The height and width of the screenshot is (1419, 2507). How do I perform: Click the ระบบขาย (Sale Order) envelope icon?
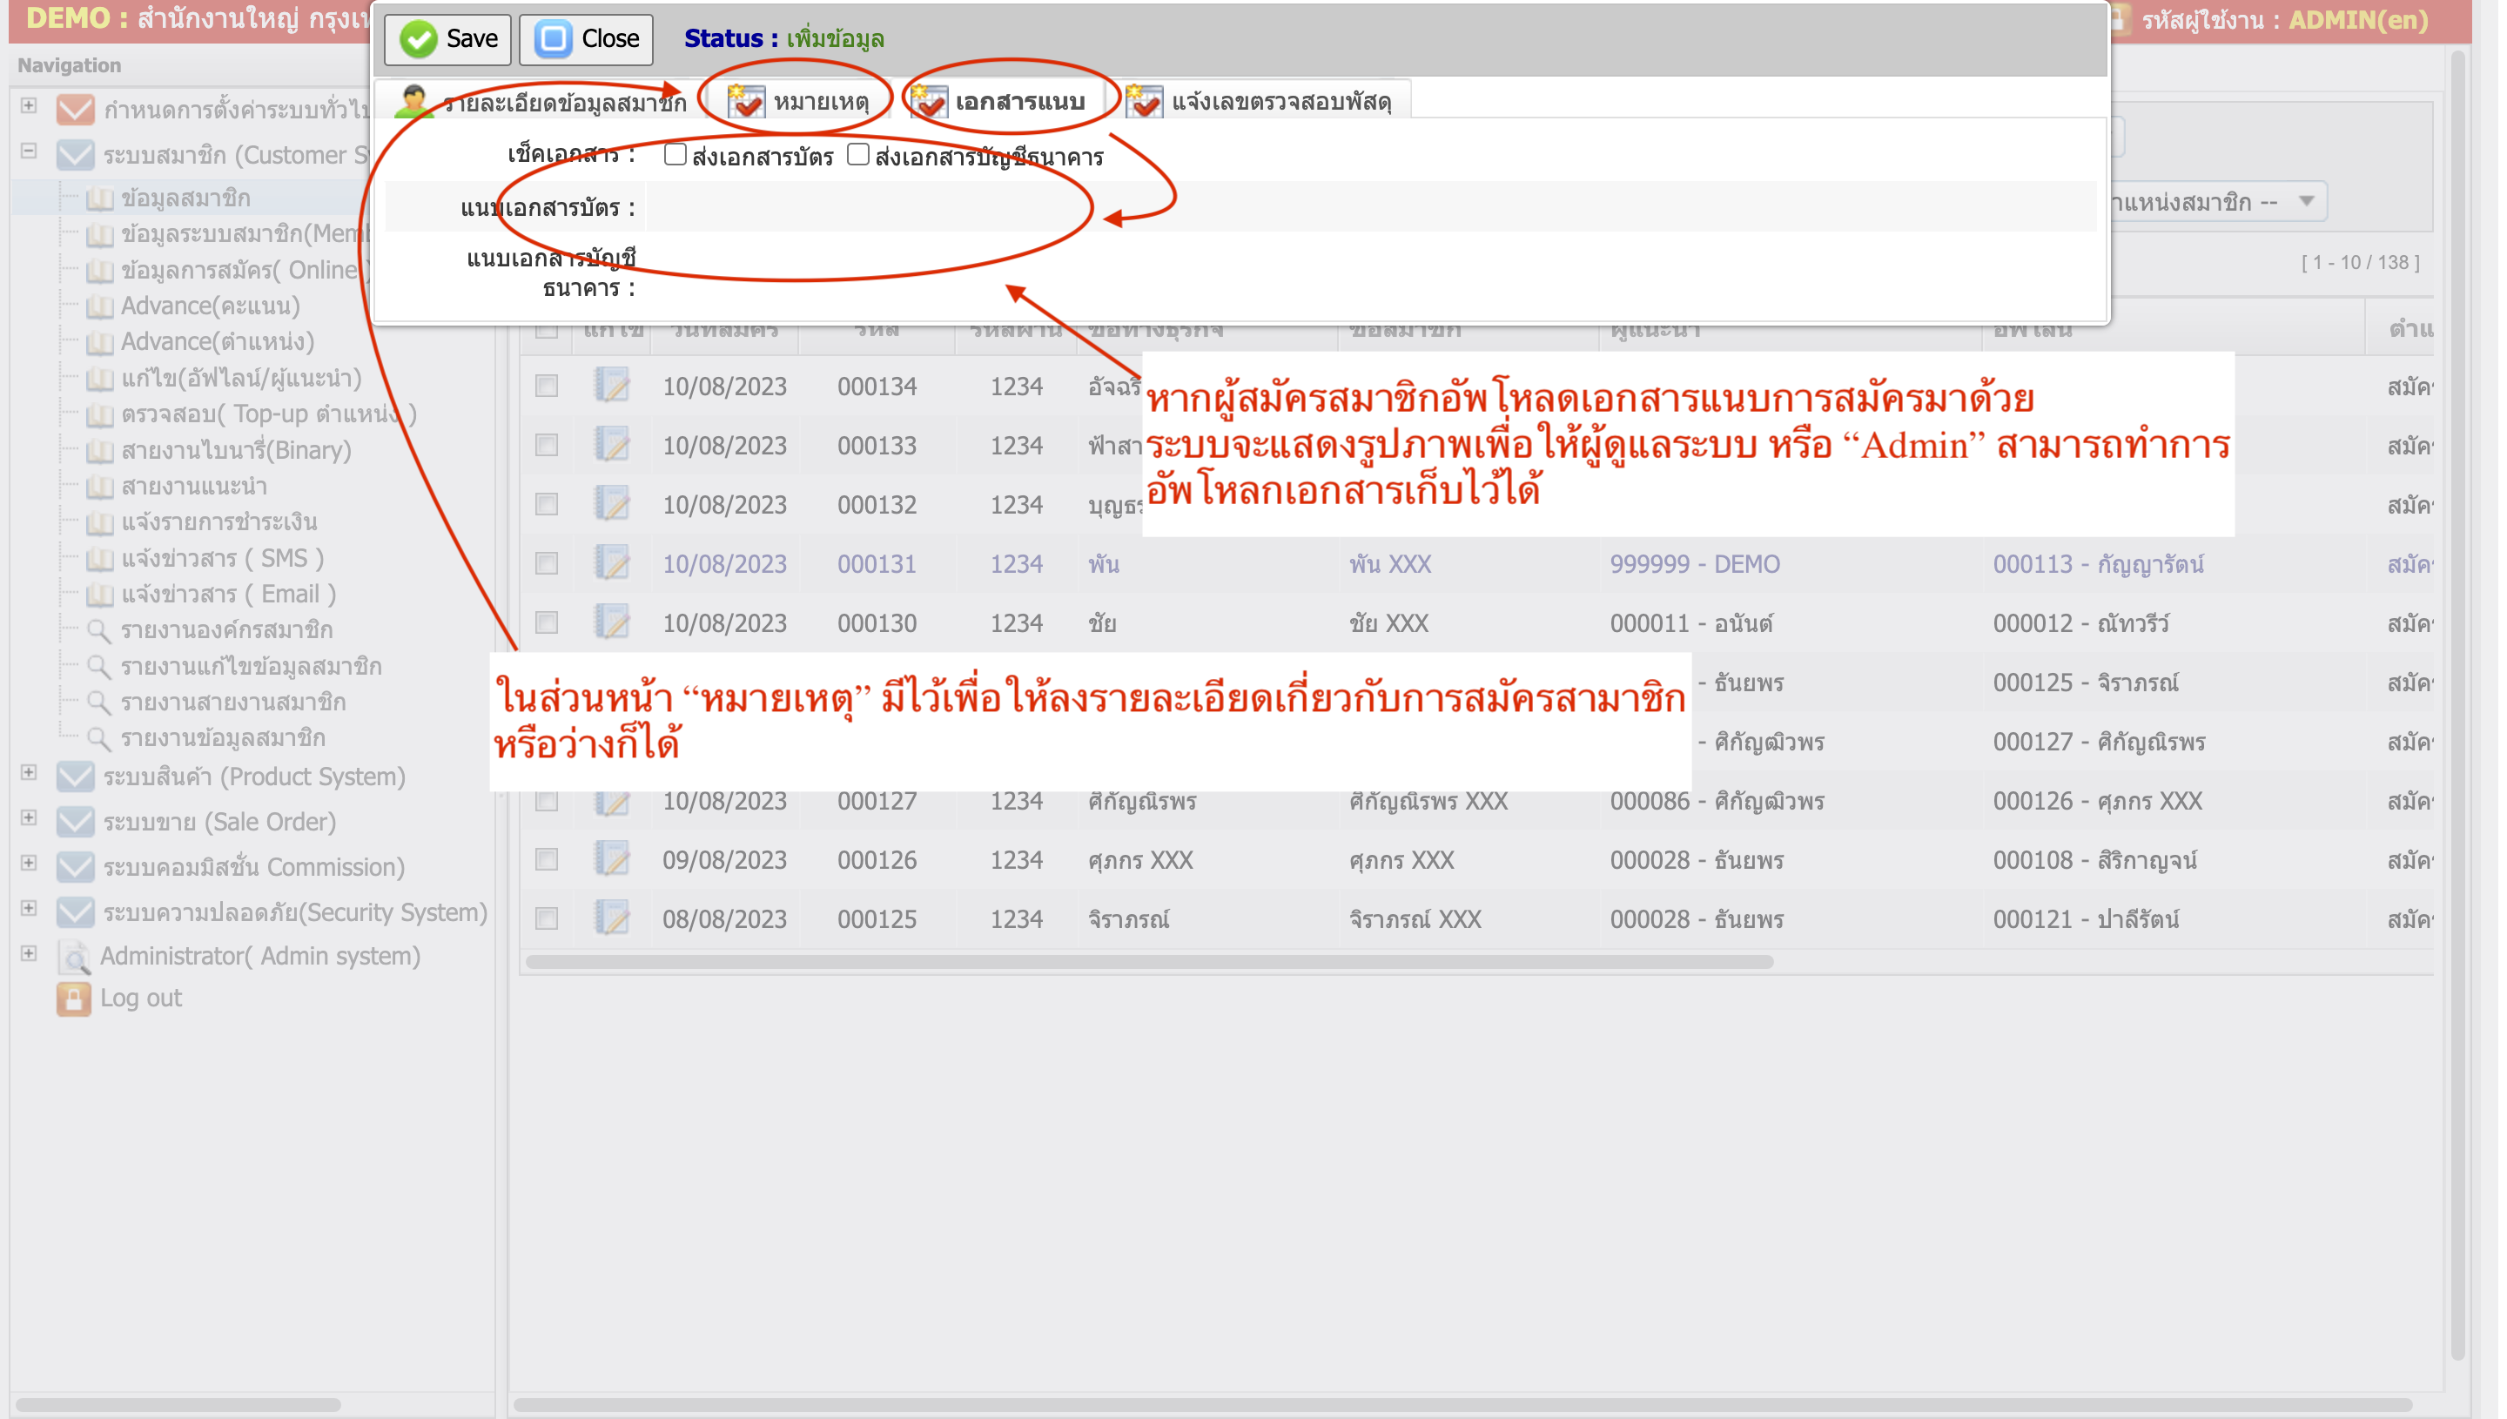75,822
